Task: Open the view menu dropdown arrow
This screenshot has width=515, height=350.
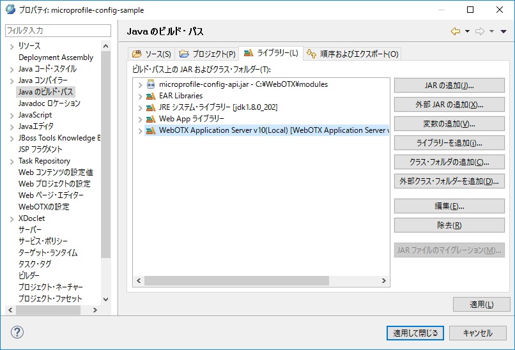Action: pos(503,31)
